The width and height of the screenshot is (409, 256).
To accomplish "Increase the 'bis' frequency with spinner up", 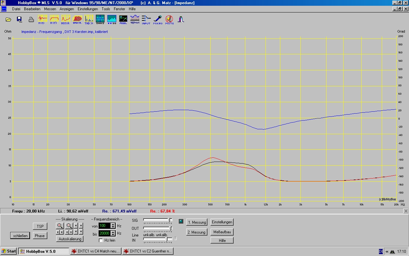I will point(113,232).
